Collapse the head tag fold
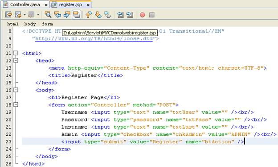 (x=16, y=61)
